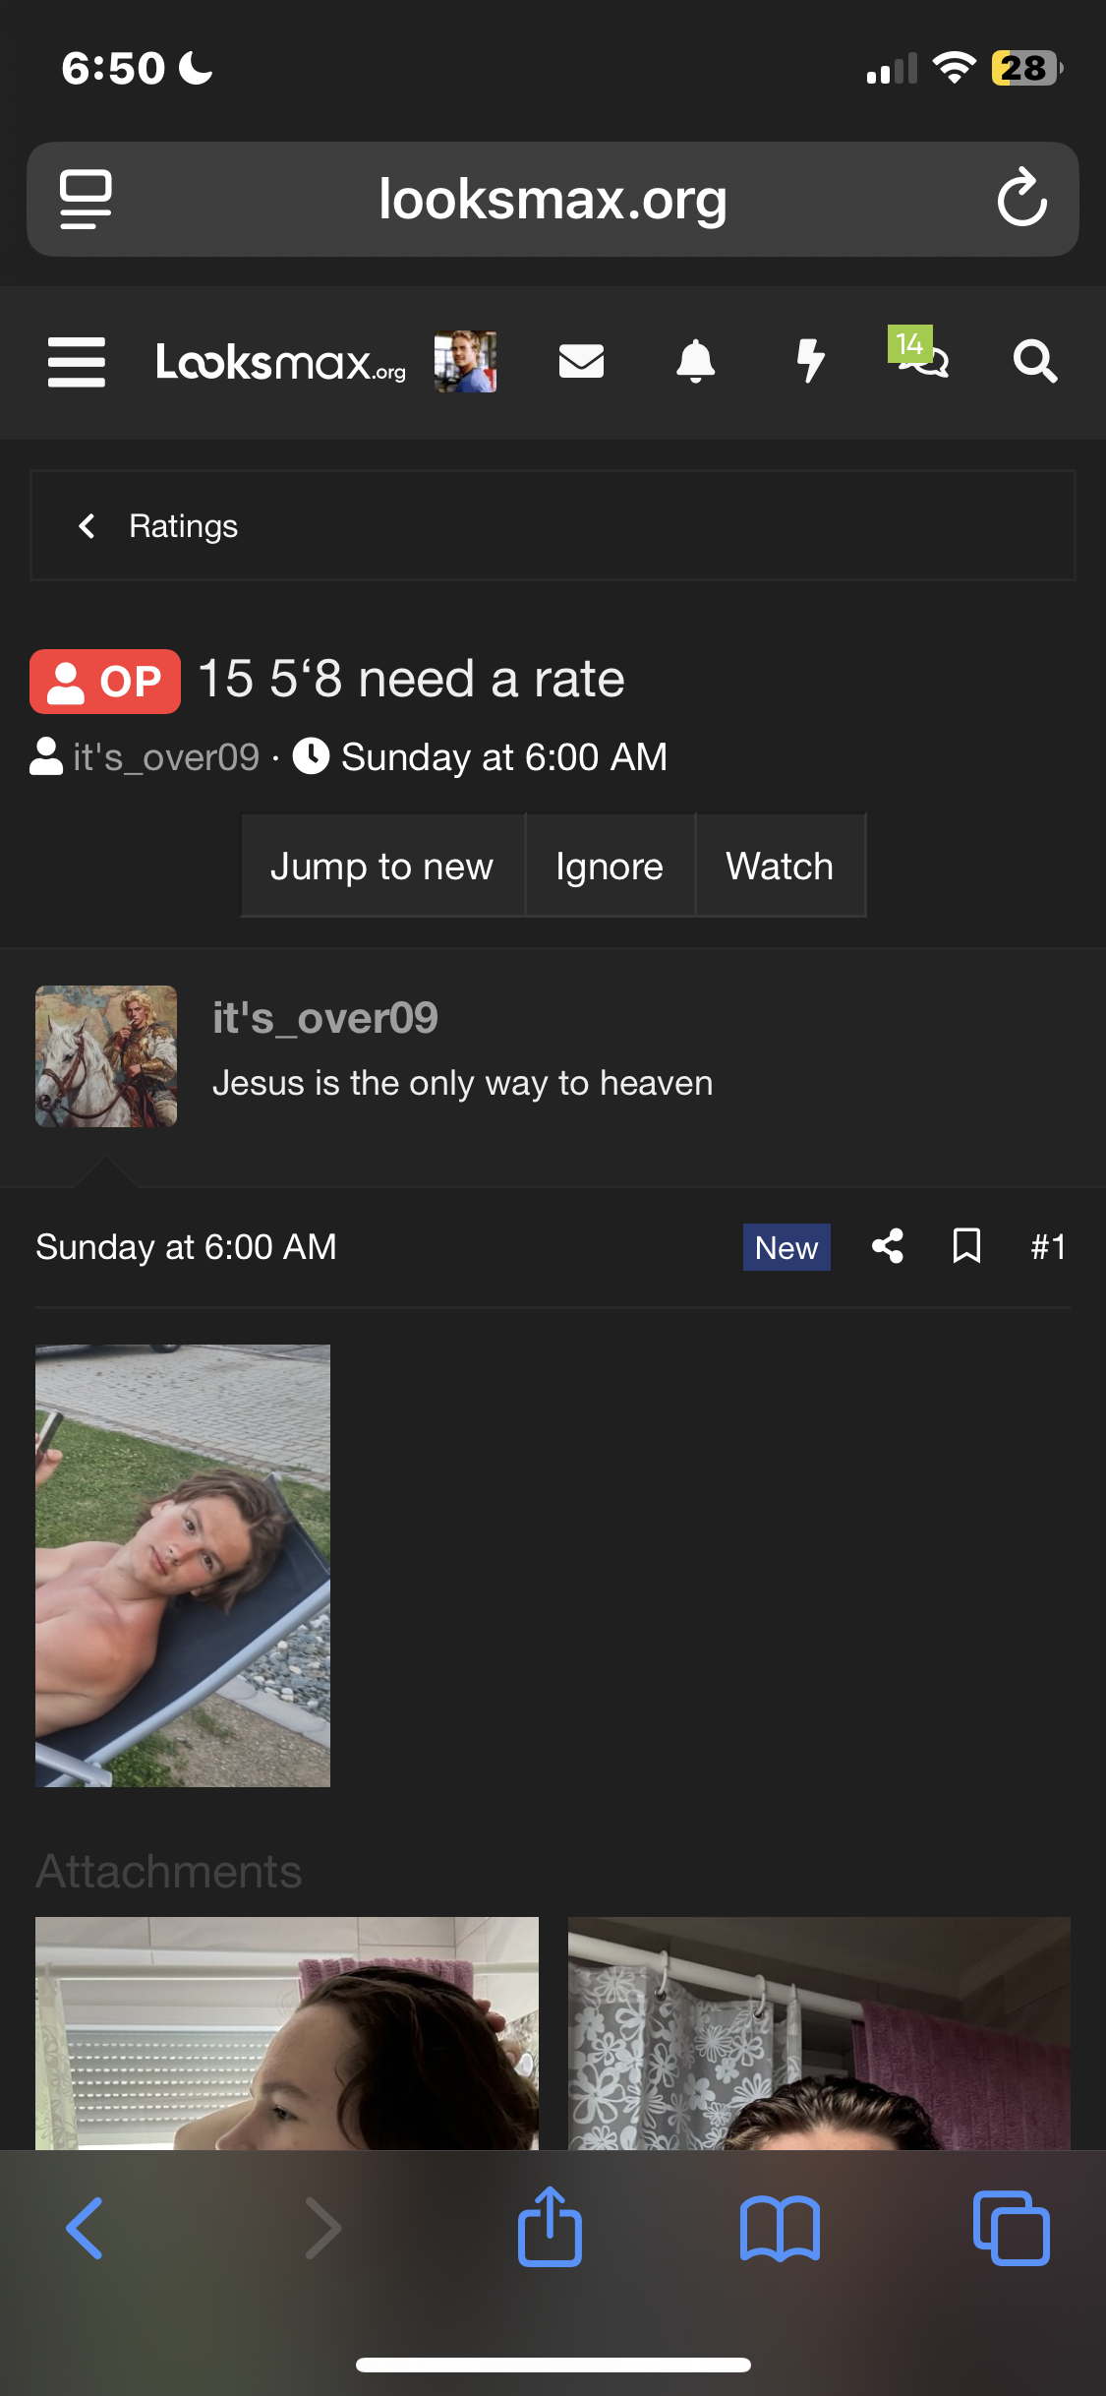Open Safari page settings reader icon
Screen dimensions: 1106x2396
pyautogui.click(x=87, y=199)
